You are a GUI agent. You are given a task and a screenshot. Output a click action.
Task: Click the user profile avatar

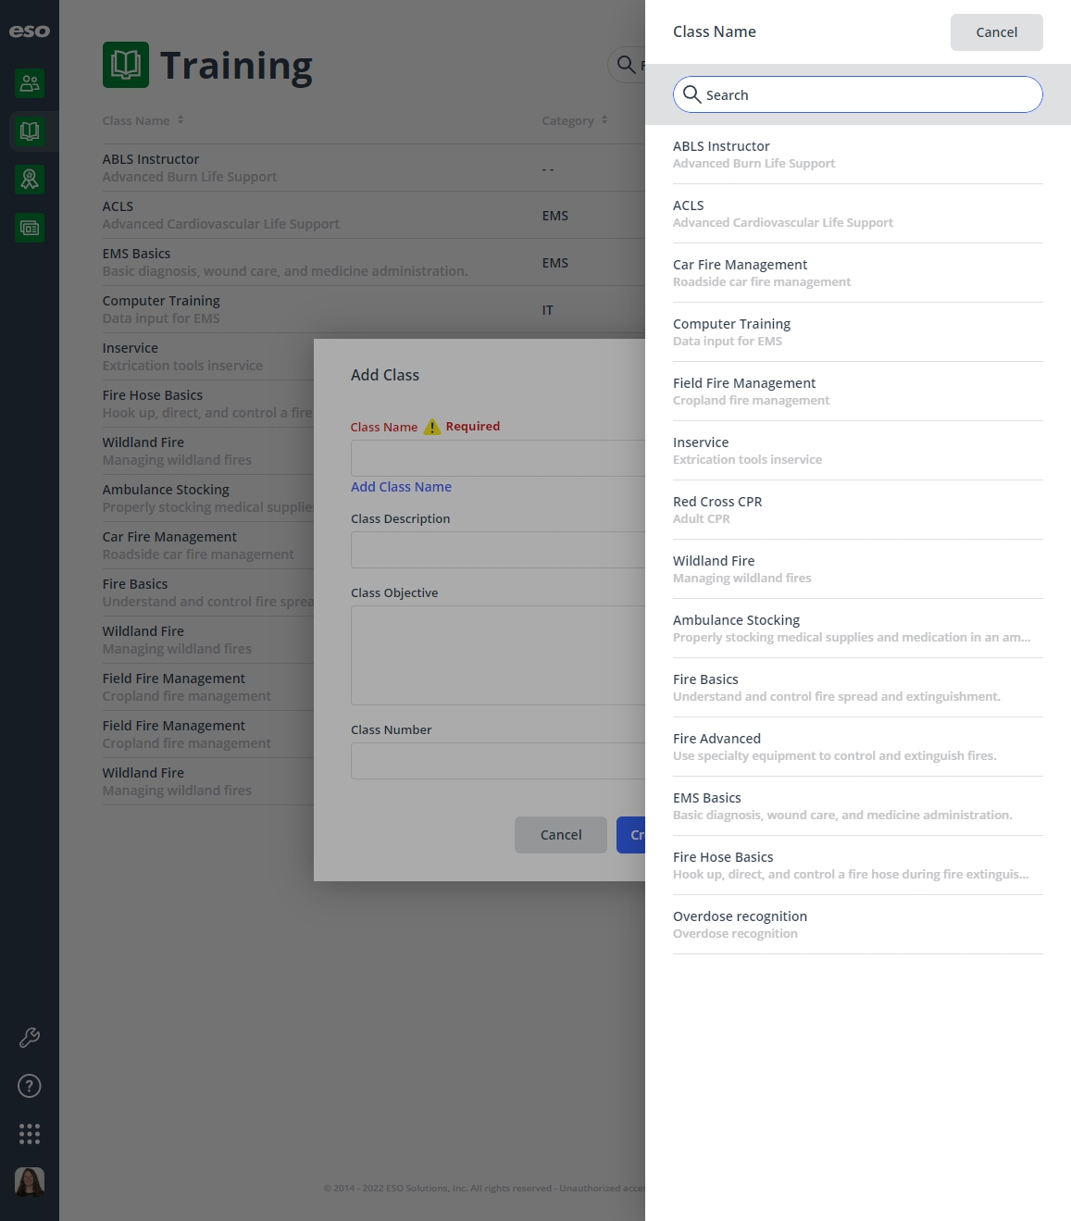pyautogui.click(x=30, y=1182)
